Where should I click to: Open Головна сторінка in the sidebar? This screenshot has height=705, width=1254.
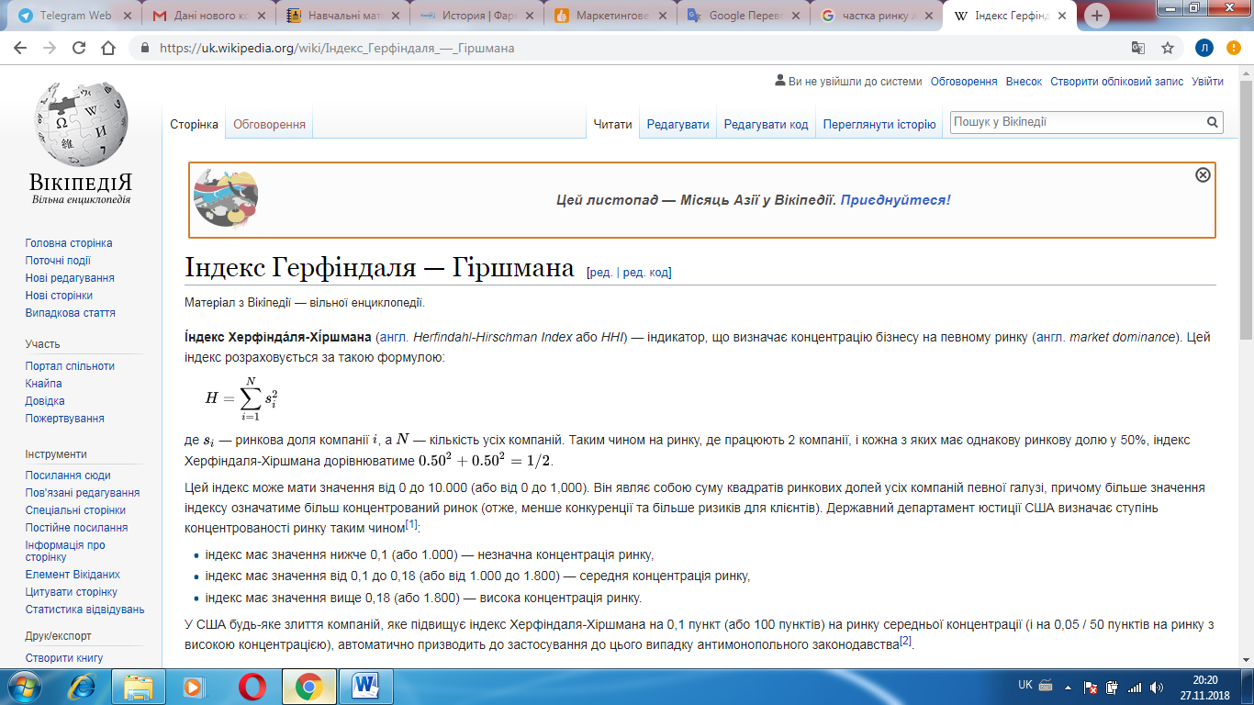point(69,243)
